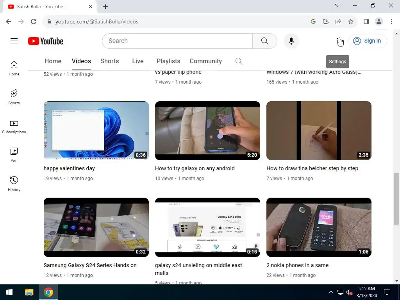Open File Explorer from taskbar

[x=29, y=292]
